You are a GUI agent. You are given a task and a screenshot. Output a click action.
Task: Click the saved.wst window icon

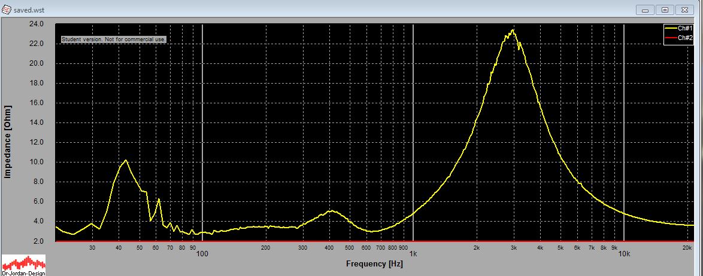tap(6, 9)
